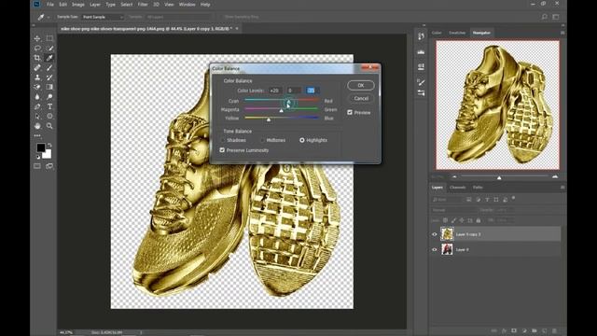The image size is (597, 336).
Task: Select the Hand tool
Action: [x=37, y=126]
